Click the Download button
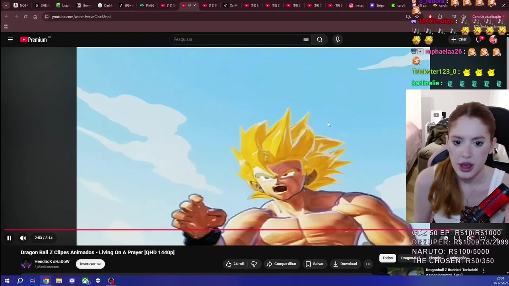This screenshot has height=286, width=509. (345, 264)
